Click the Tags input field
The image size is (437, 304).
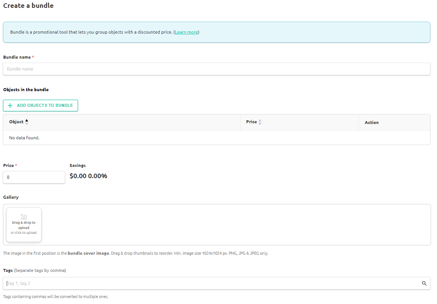point(213,283)
